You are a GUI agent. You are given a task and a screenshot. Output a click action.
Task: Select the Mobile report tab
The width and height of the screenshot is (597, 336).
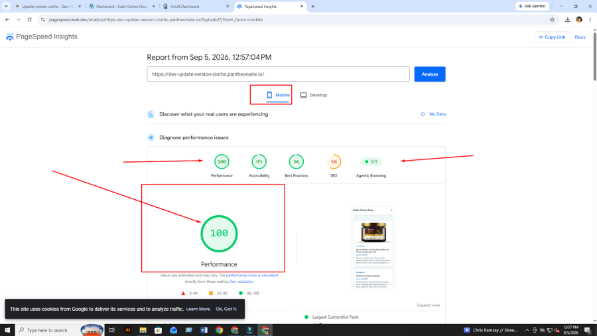tap(278, 95)
